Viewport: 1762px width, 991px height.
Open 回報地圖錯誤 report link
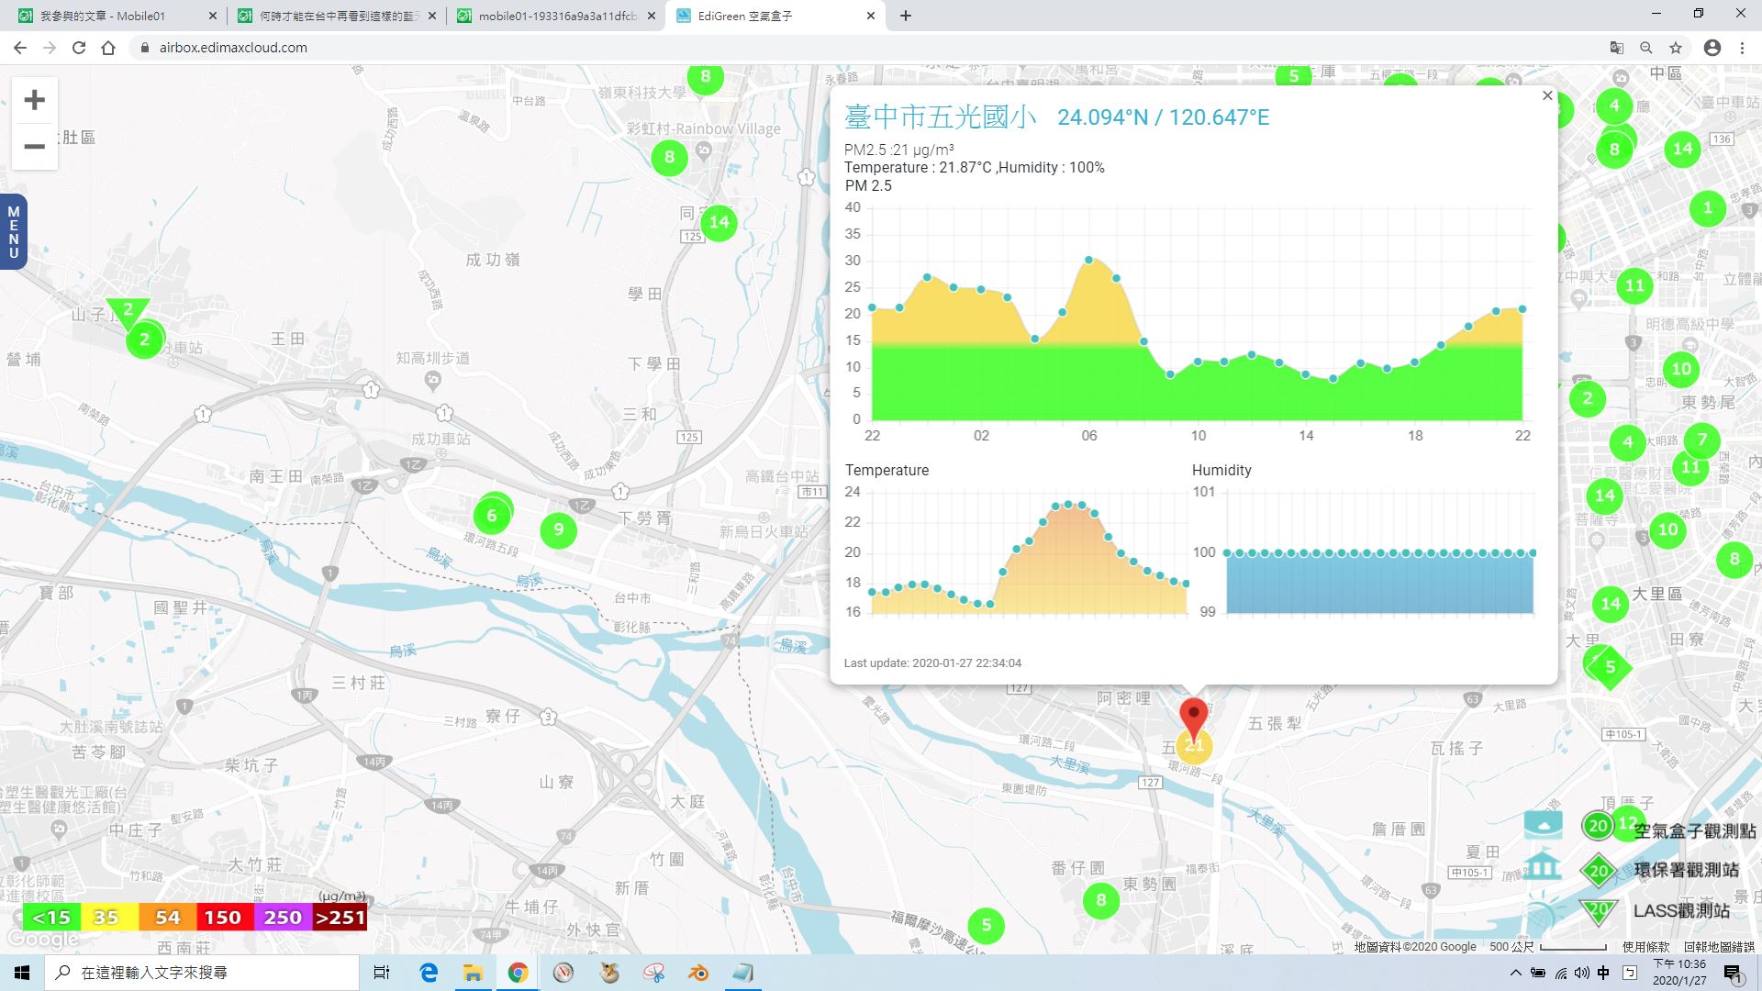tap(1718, 946)
